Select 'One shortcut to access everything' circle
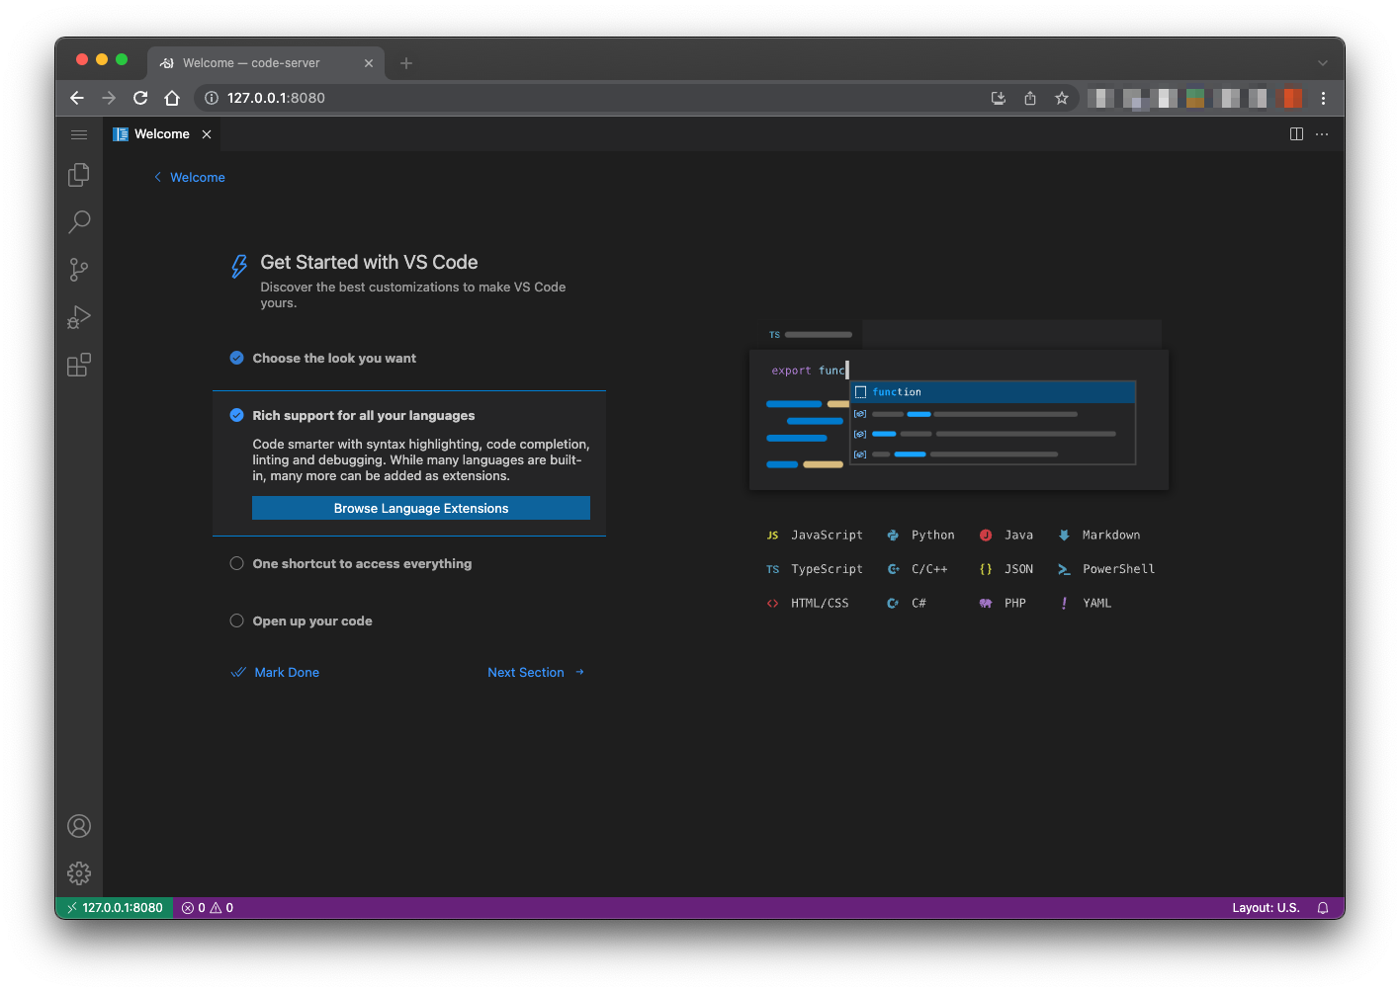The height and width of the screenshot is (992, 1400). pos(237,563)
